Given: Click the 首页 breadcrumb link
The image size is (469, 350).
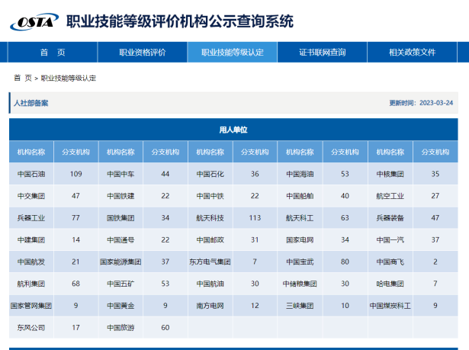Looking at the screenshot, I should click(x=23, y=78).
